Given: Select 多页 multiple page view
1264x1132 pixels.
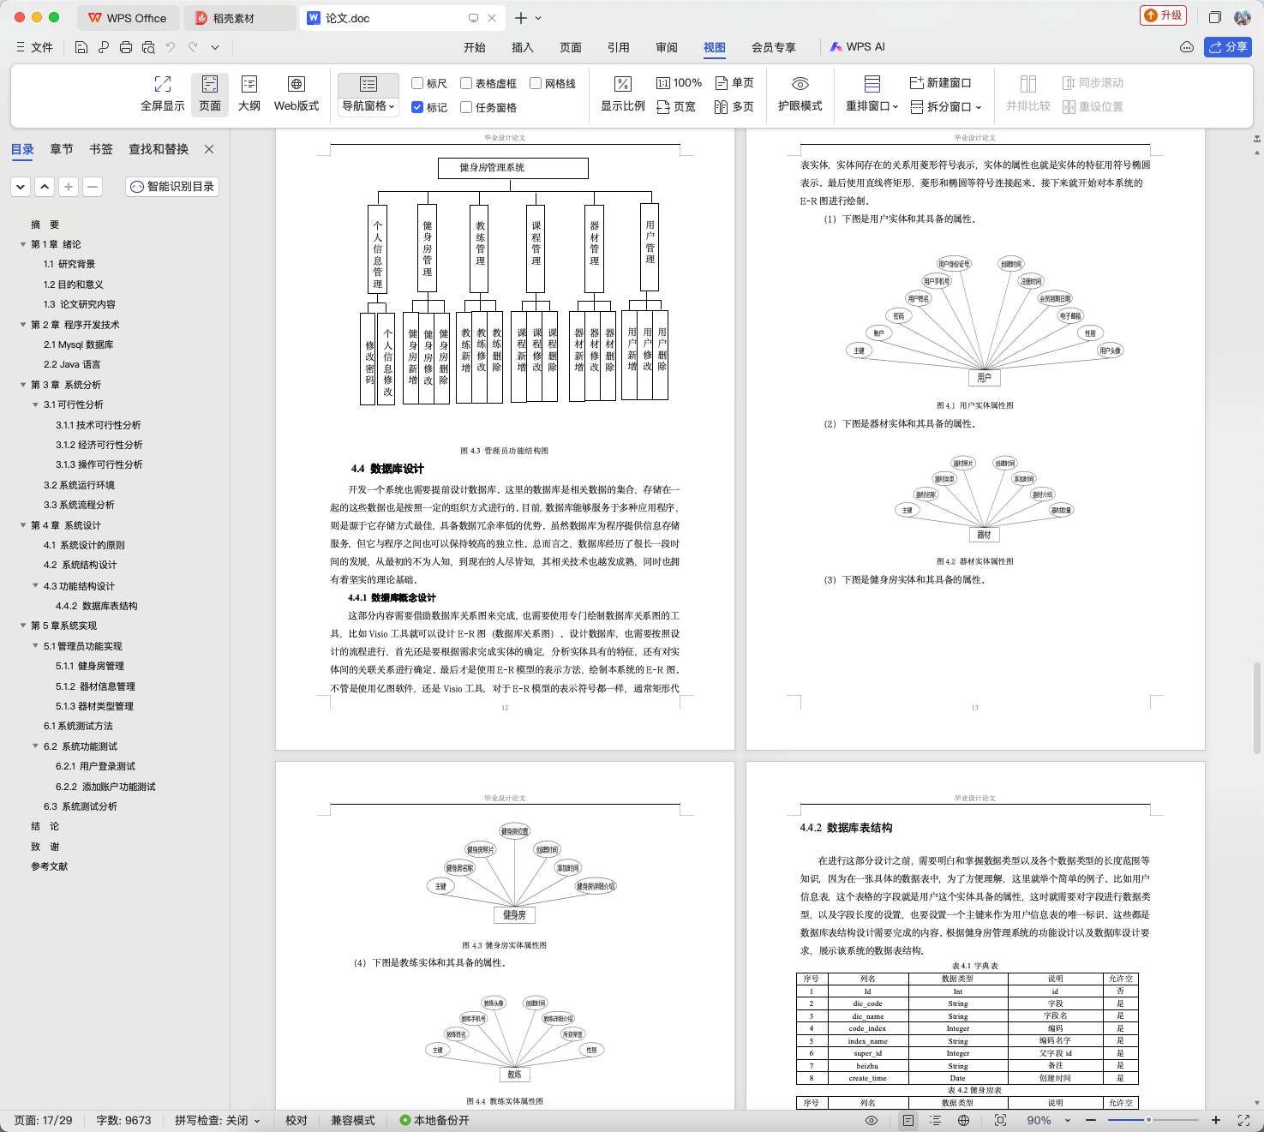Looking at the screenshot, I should point(734,107).
